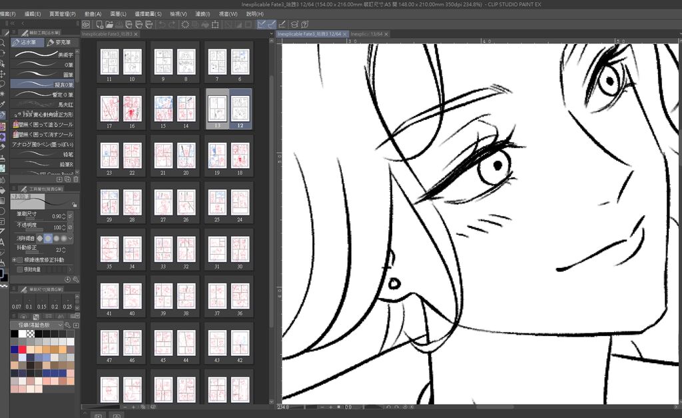Click the Clear (dotted circle) toolbar icon

(x=185, y=25)
